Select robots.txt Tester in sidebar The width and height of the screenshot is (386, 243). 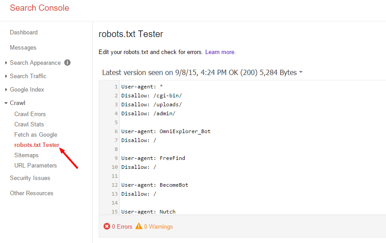click(37, 145)
